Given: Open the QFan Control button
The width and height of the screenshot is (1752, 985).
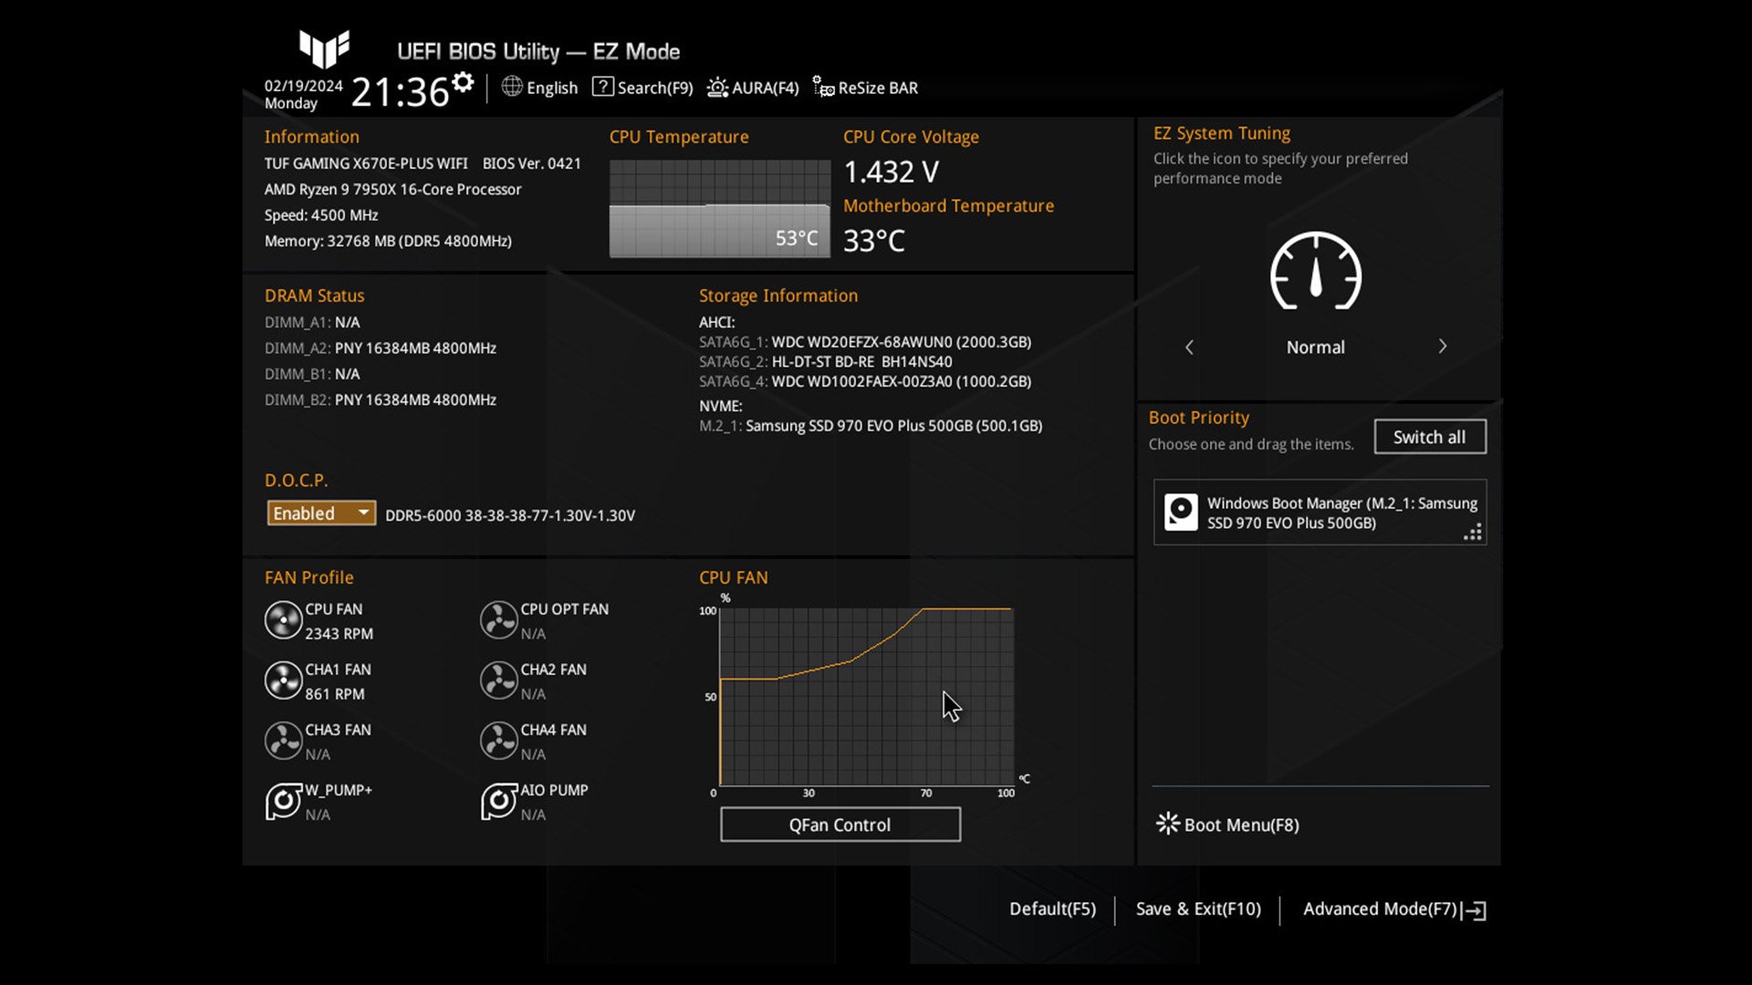Looking at the screenshot, I should tap(840, 824).
